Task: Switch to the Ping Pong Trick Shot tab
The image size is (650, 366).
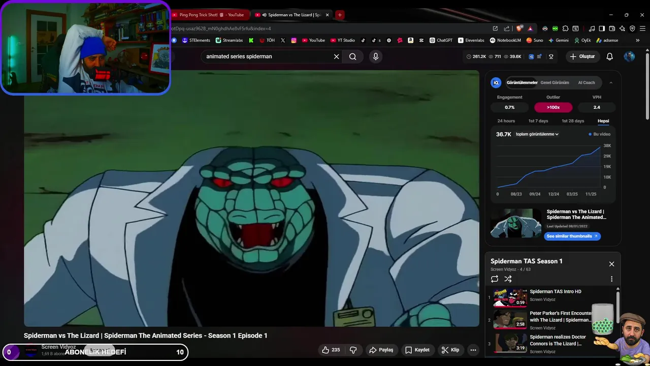Action: tap(210, 15)
